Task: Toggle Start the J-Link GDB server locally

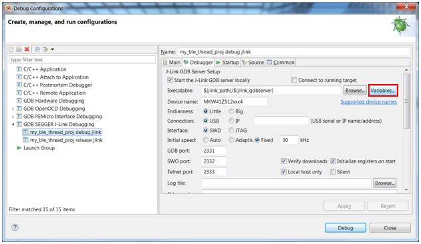Action: point(170,80)
